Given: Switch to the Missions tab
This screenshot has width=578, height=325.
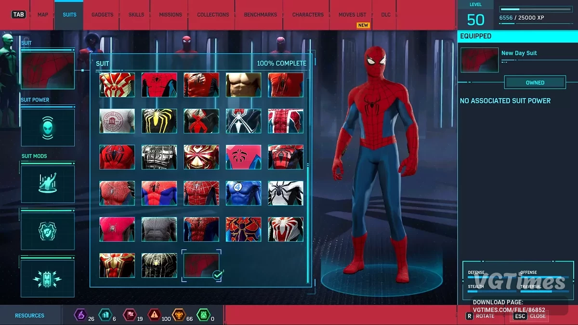Looking at the screenshot, I should coord(171,15).
